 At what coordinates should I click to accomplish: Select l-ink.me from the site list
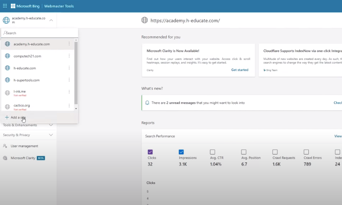coord(20,92)
